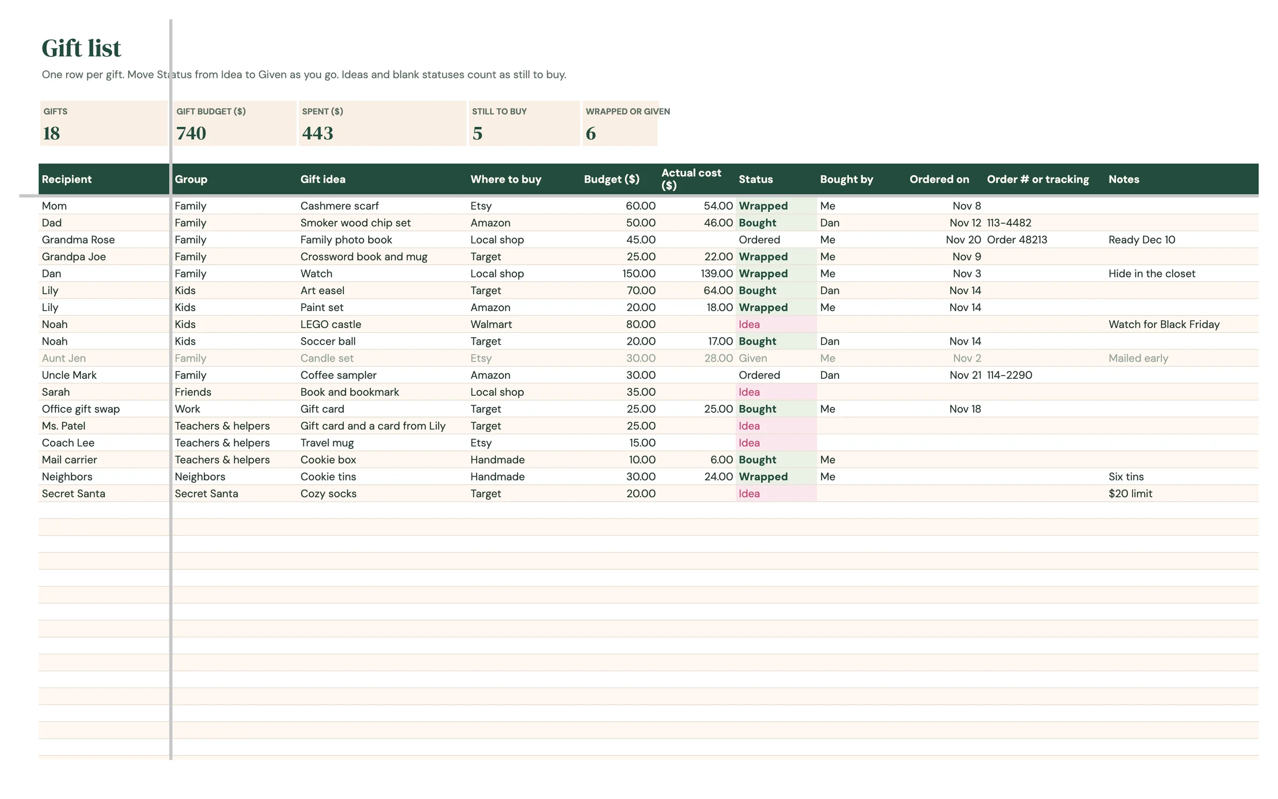Viewport: 1278px width, 799px height.
Task: Select the Wrapped or given value 6
Action: coord(591,133)
